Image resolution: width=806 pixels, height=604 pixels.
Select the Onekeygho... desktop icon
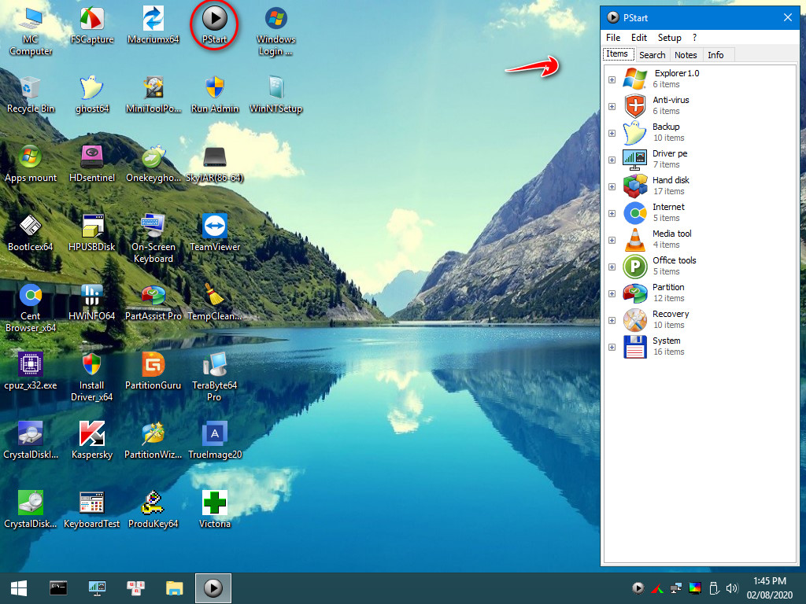pos(153,164)
